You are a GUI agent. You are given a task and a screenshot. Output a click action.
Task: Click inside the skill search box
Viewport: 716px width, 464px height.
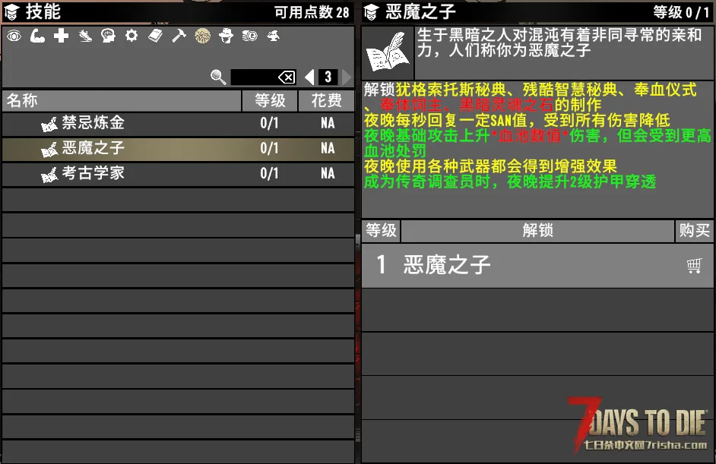coord(253,77)
